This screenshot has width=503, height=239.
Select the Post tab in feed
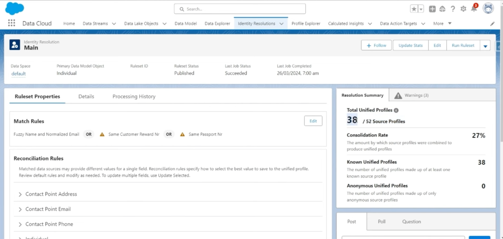pyautogui.click(x=351, y=221)
